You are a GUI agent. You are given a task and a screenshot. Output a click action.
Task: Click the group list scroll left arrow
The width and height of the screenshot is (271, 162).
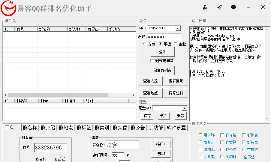(5, 95)
